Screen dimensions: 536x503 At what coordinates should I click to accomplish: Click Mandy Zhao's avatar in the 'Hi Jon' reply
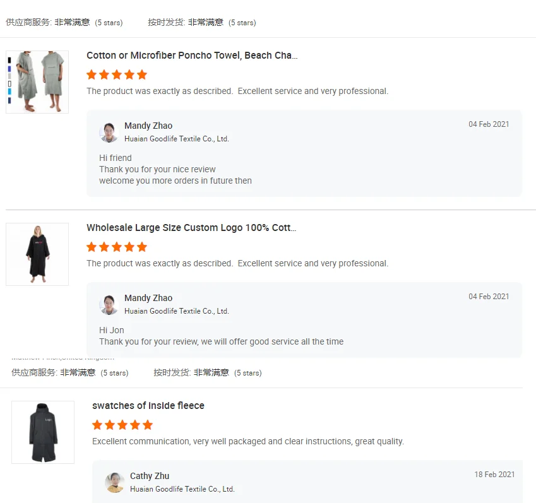tap(109, 304)
